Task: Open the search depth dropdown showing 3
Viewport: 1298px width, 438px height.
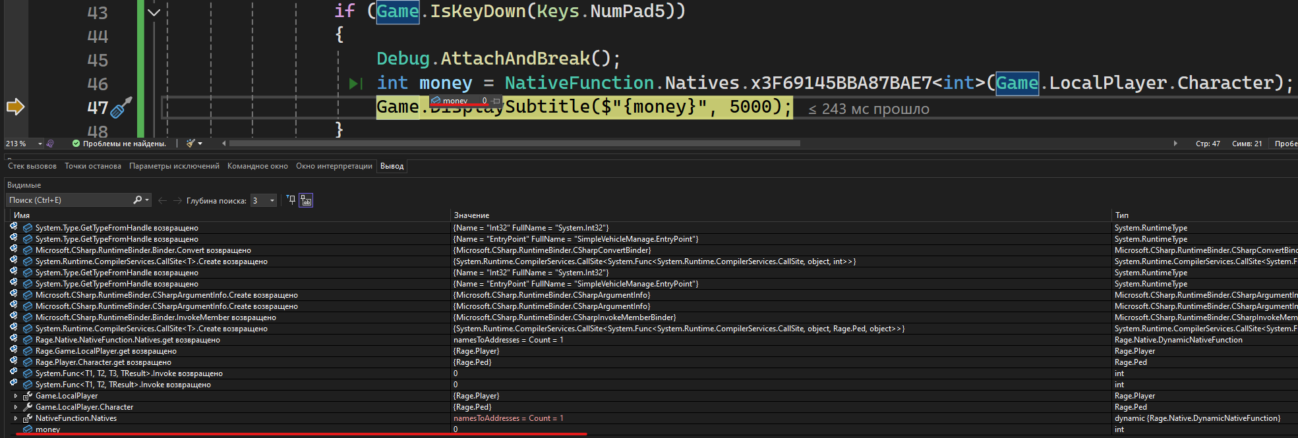Action: 272,201
